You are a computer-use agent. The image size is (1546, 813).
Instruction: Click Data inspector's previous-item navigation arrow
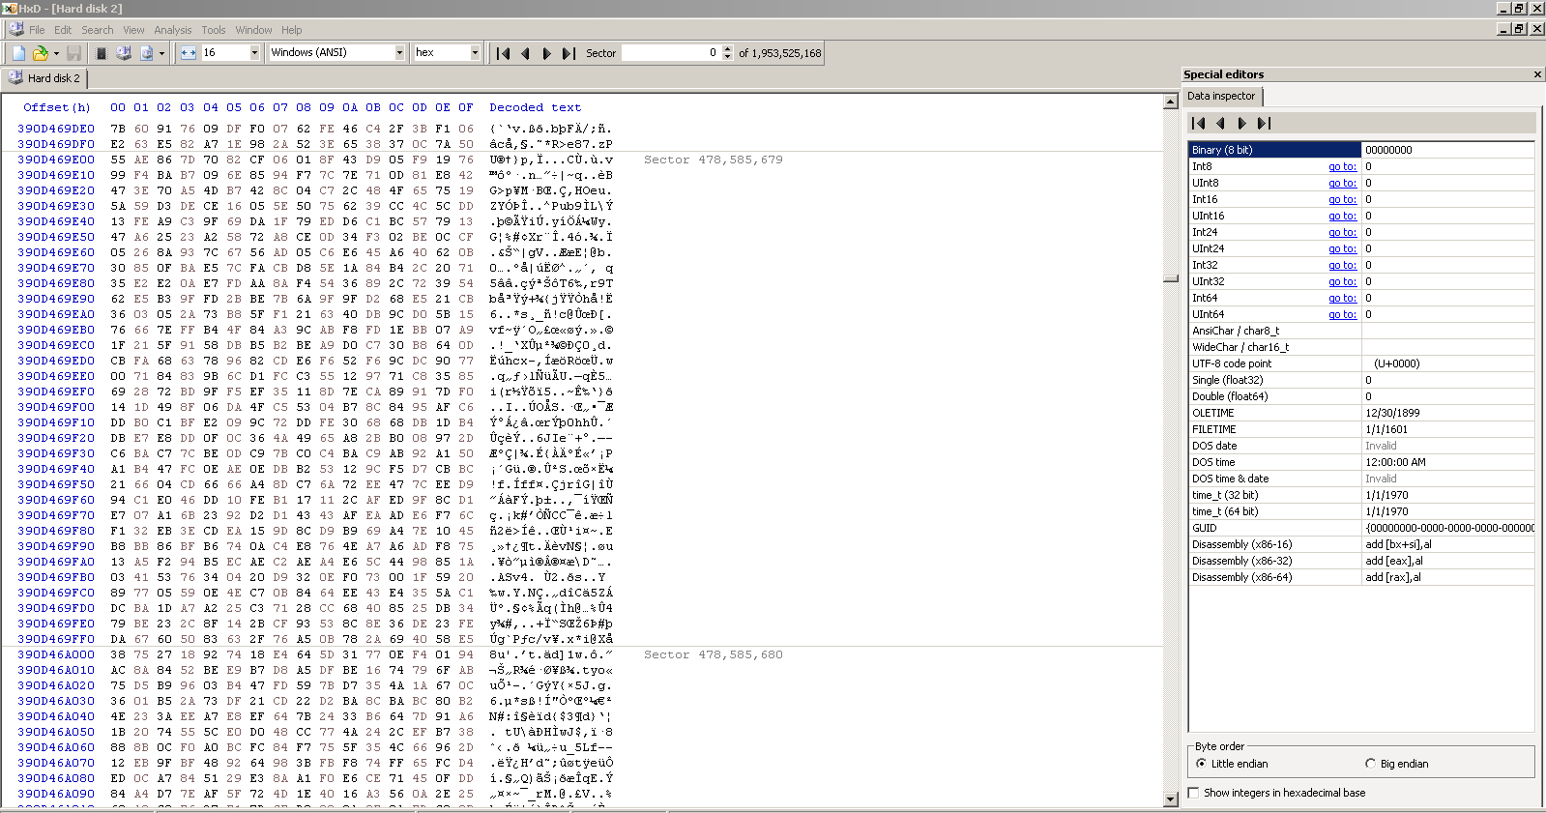coord(1220,123)
